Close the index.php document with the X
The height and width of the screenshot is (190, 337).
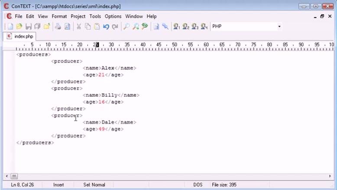tap(330, 16)
